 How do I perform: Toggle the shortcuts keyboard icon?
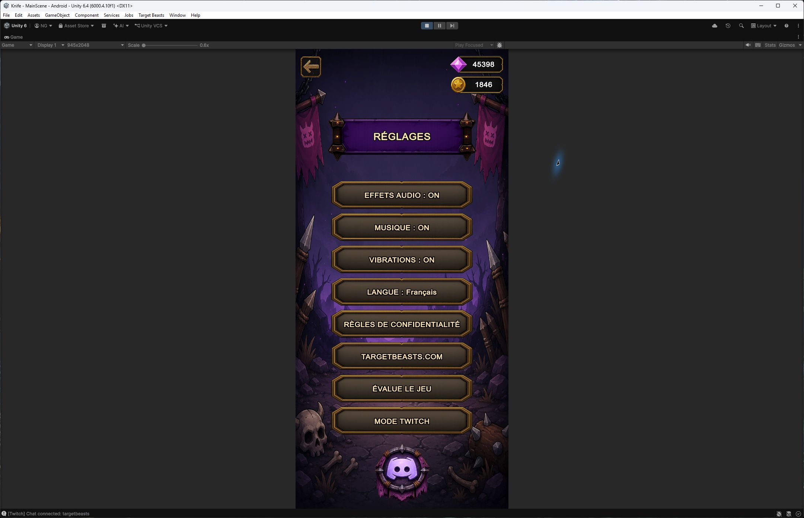tap(757, 45)
